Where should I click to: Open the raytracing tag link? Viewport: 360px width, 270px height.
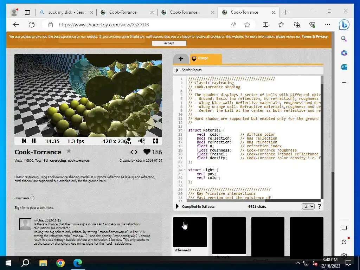coord(58,160)
